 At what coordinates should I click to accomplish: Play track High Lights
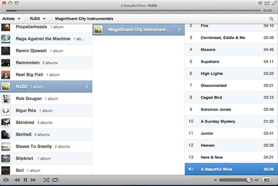[232, 74]
